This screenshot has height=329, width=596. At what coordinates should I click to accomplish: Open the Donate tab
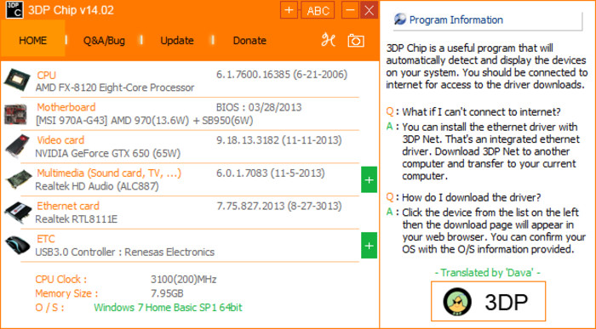[249, 40]
